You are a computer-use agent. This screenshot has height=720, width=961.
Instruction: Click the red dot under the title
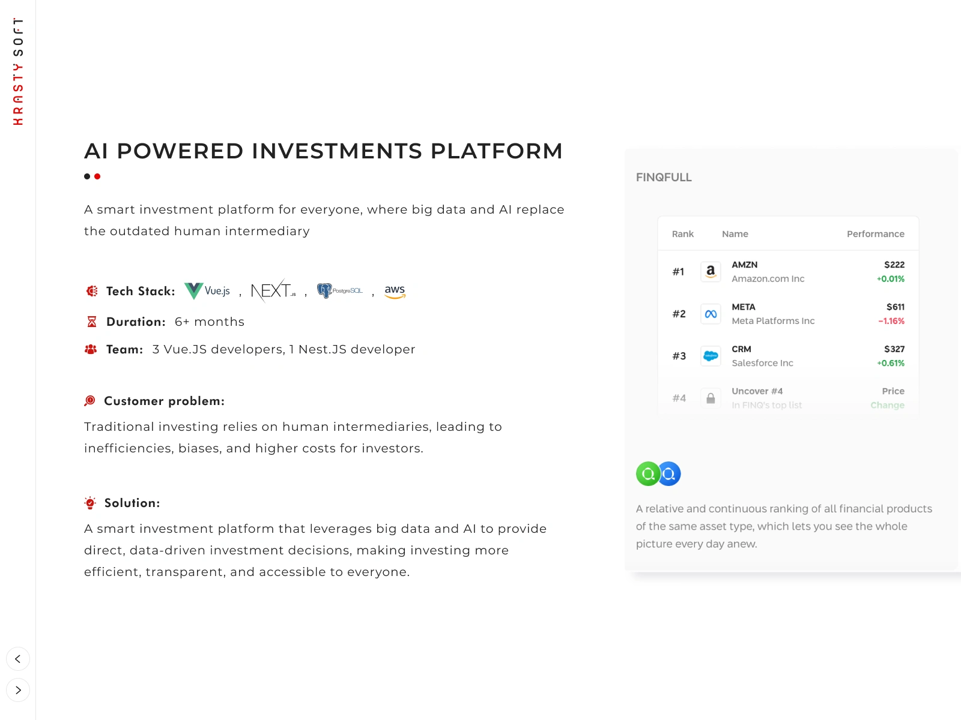point(97,176)
